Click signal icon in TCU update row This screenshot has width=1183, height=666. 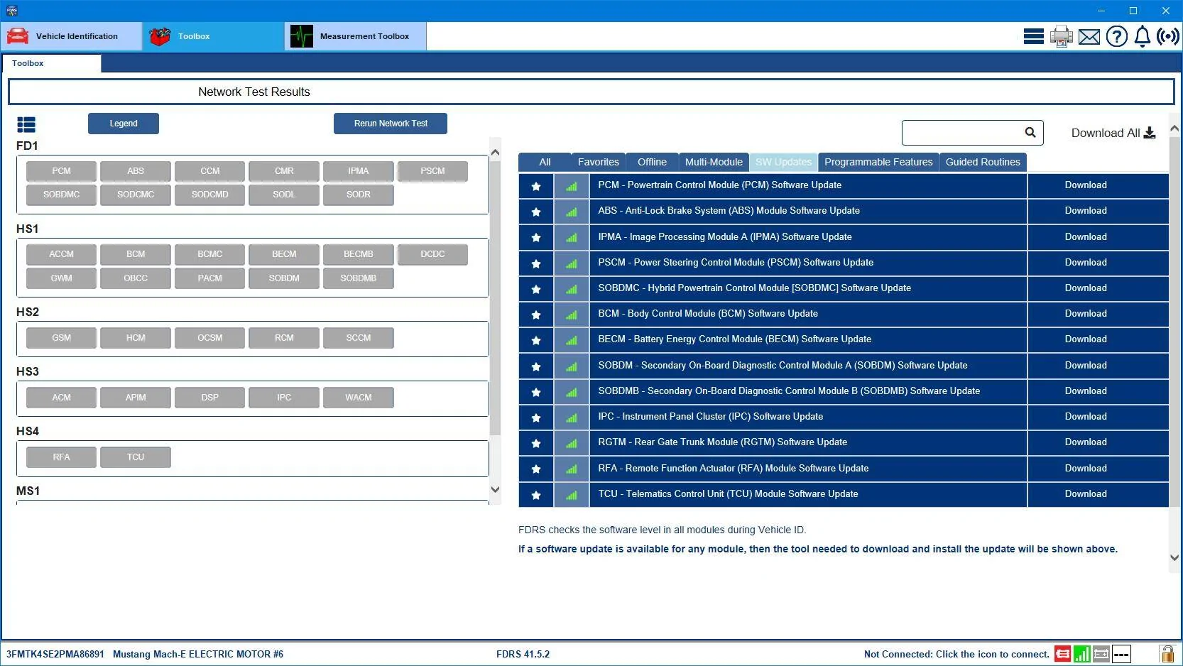point(572,495)
